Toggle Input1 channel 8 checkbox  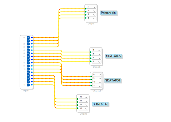(x=28, y=63)
